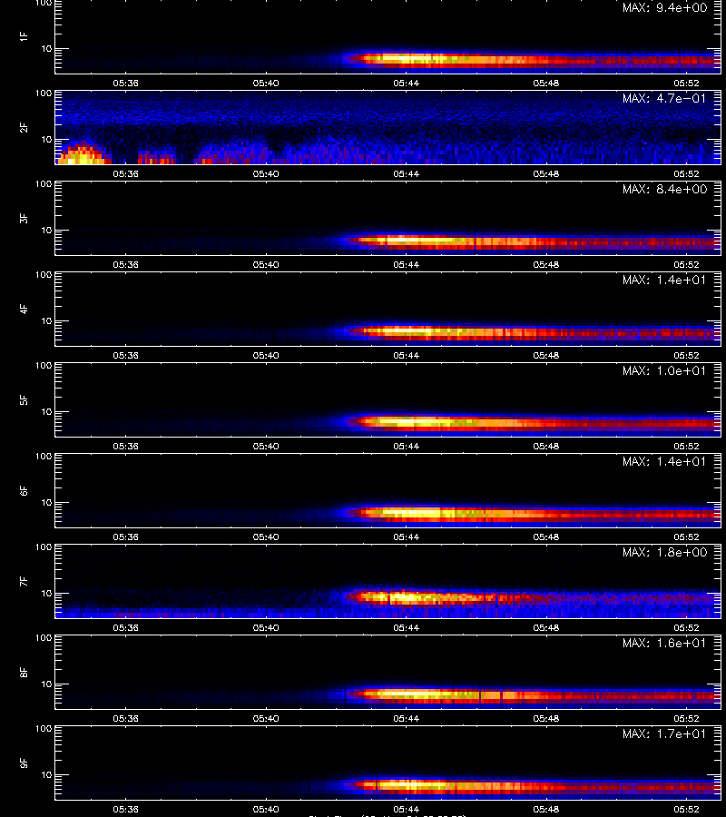Viewport: 726px width, 817px height.
Task: Click the 05:44 time label below panel 7F
Action: 406,627
